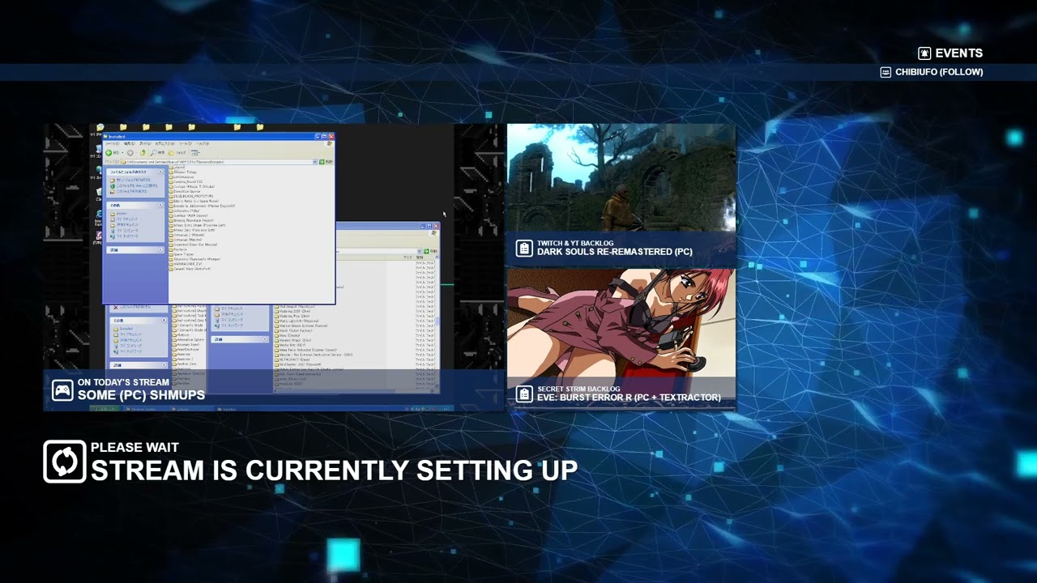Image resolution: width=1037 pixels, height=583 pixels.
Task: Expand address bar dropdown in Installed window
Action: [314, 162]
